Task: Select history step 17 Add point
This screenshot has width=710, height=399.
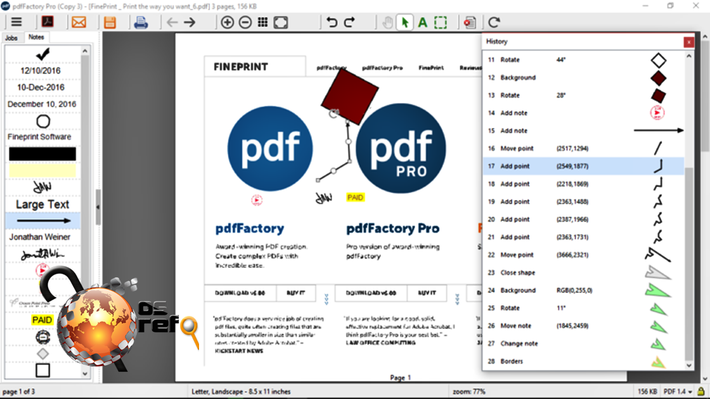Action: coord(584,166)
